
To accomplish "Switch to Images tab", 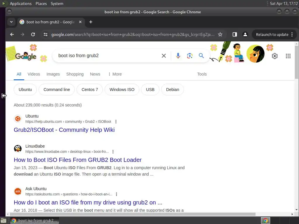I will click(53, 74).
